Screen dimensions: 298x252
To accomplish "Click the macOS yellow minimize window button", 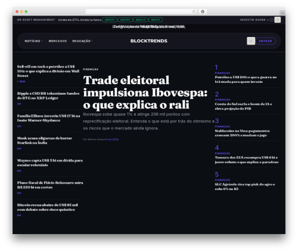I will 21,12.
